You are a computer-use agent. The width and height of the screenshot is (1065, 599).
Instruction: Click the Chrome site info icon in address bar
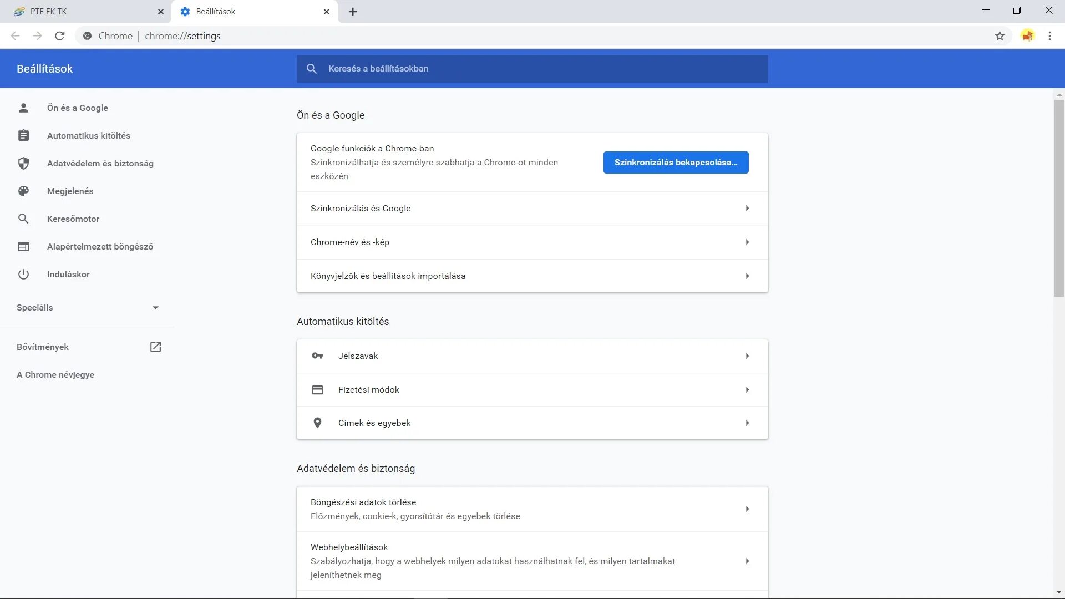pos(87,36)
